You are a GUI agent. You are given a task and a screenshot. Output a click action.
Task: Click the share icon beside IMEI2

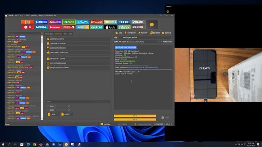pos(69,110)
